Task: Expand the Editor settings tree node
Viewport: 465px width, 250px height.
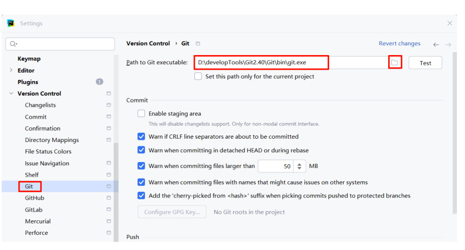Action: tap(11, 70)
